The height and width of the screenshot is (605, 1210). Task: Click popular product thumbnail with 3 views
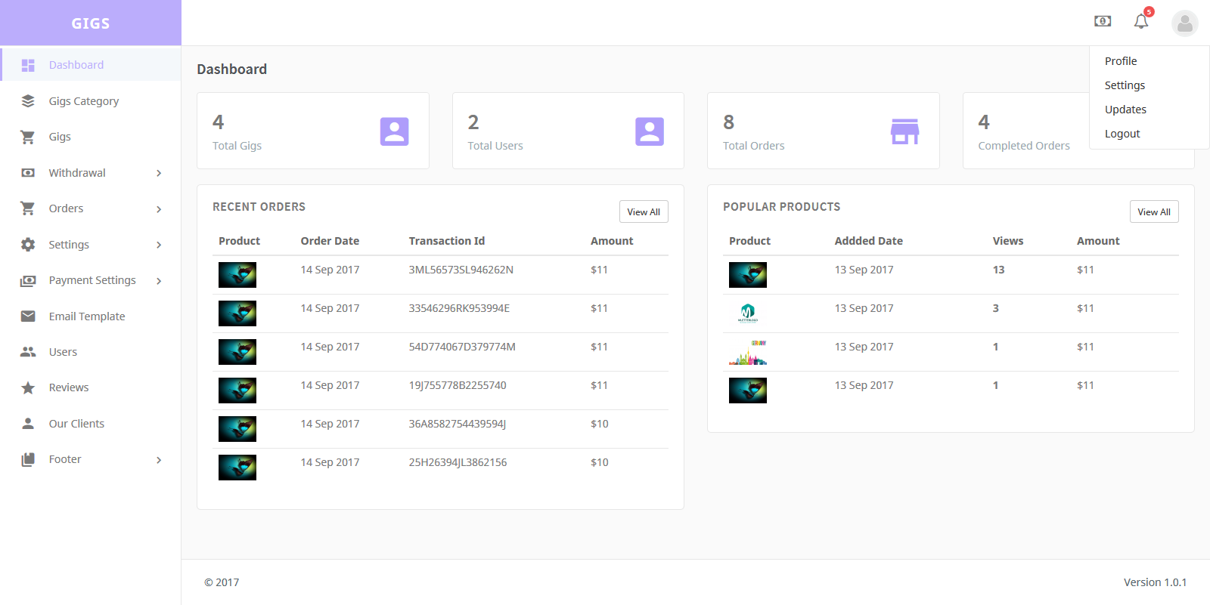(x=748, y=313)
